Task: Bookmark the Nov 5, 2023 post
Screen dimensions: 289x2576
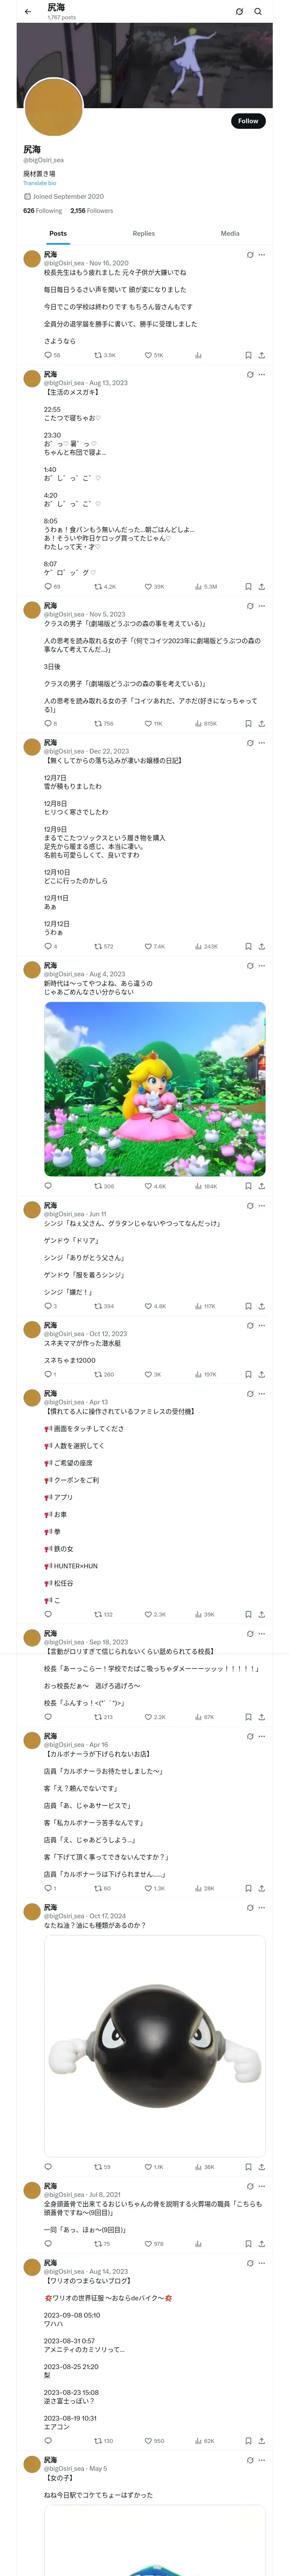Action: pos(248,723)
